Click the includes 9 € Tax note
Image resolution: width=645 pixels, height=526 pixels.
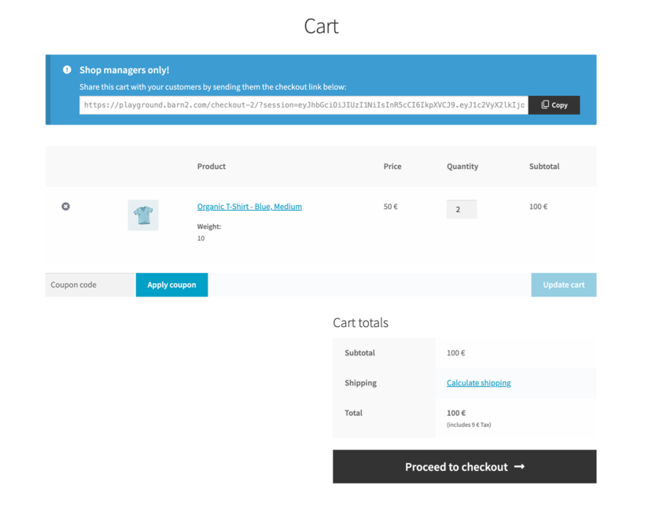pyautogui.click(x=468, y=424)
